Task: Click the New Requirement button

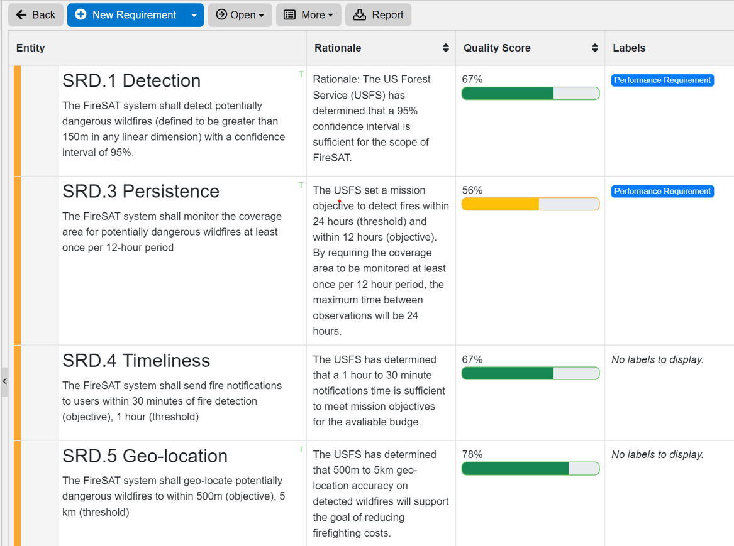Action: [126, 15]
